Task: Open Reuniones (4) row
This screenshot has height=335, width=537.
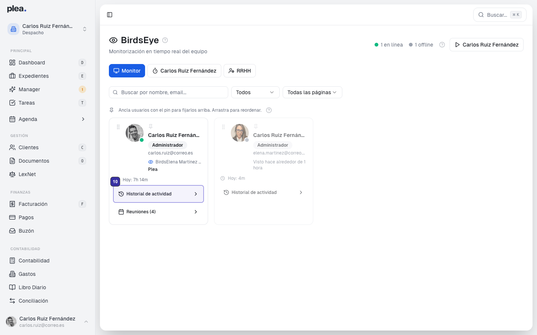Action: 158,212
